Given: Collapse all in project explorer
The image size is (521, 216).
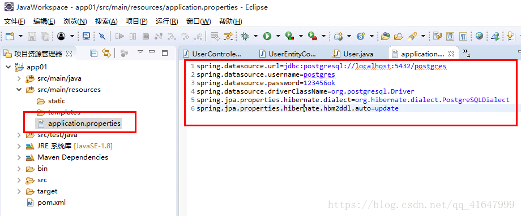Looking at the screenshot, I should click(94, 53).
